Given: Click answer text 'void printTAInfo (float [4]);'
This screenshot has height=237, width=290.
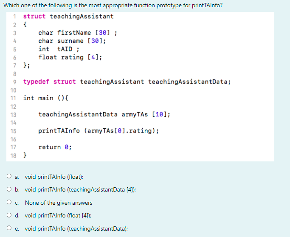Looking at the screenshot, I should click(x=58, y=215).
